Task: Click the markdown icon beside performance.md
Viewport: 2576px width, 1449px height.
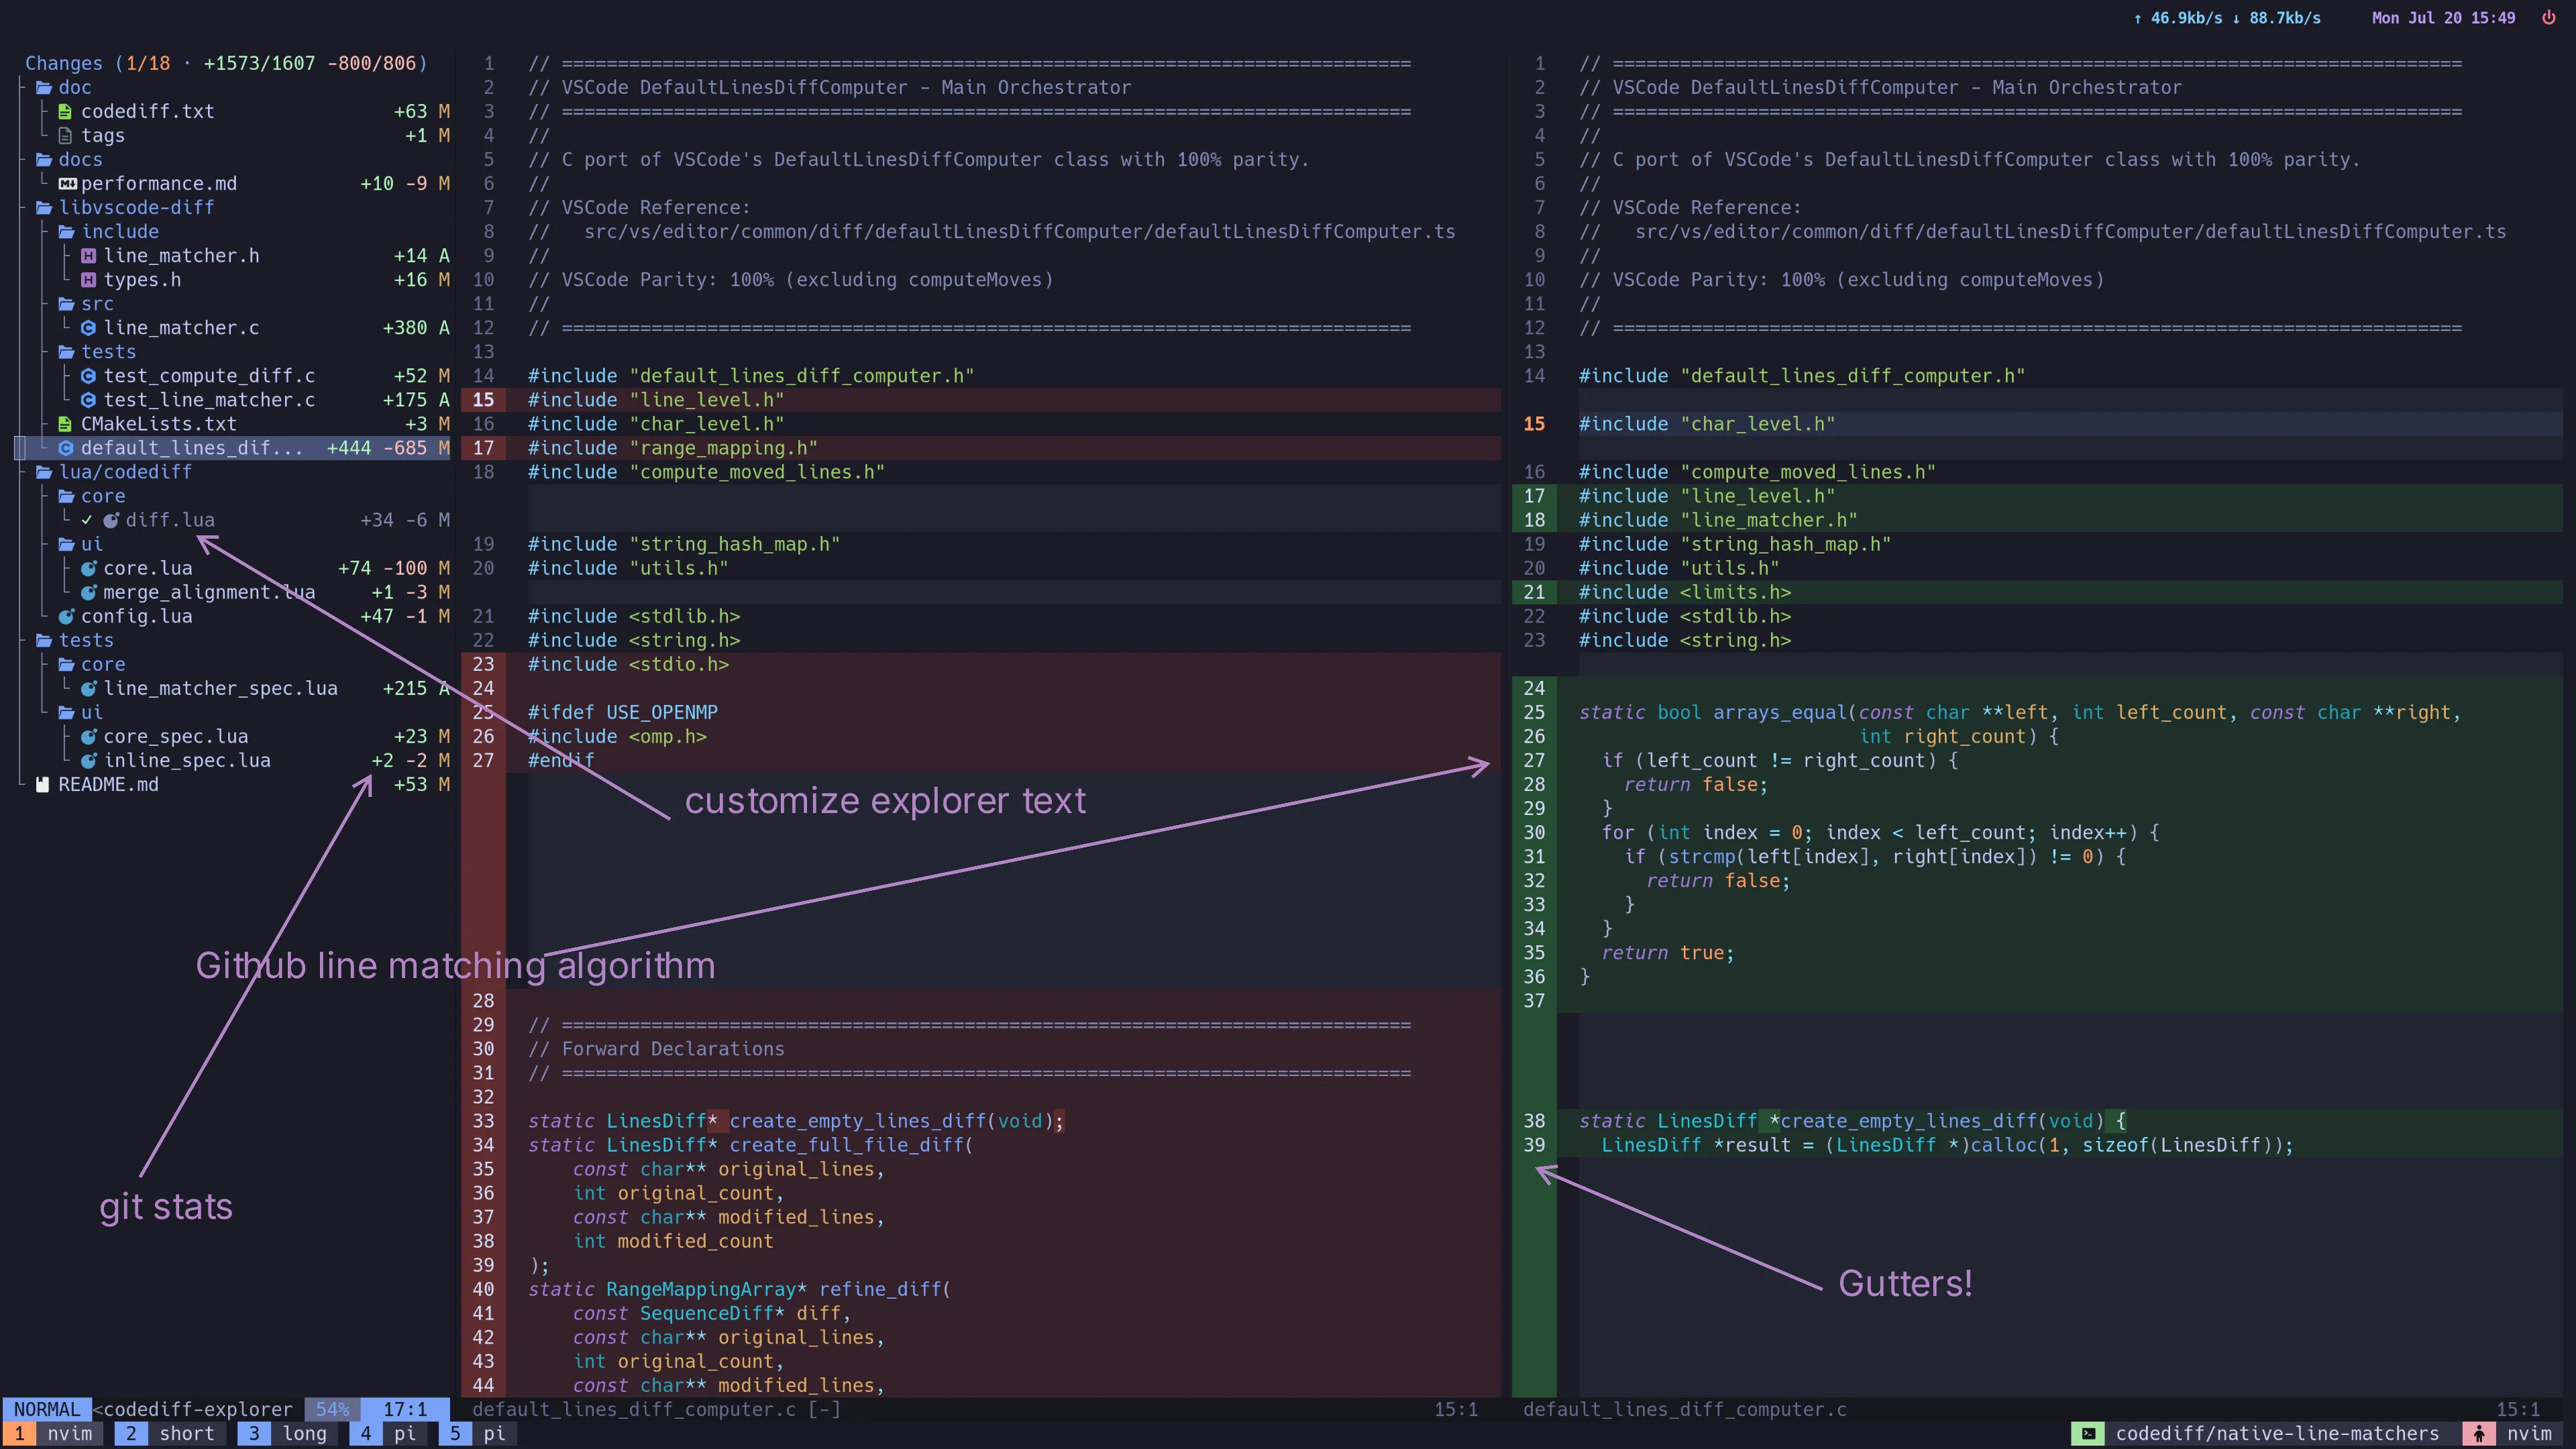Action: point(67,183)
